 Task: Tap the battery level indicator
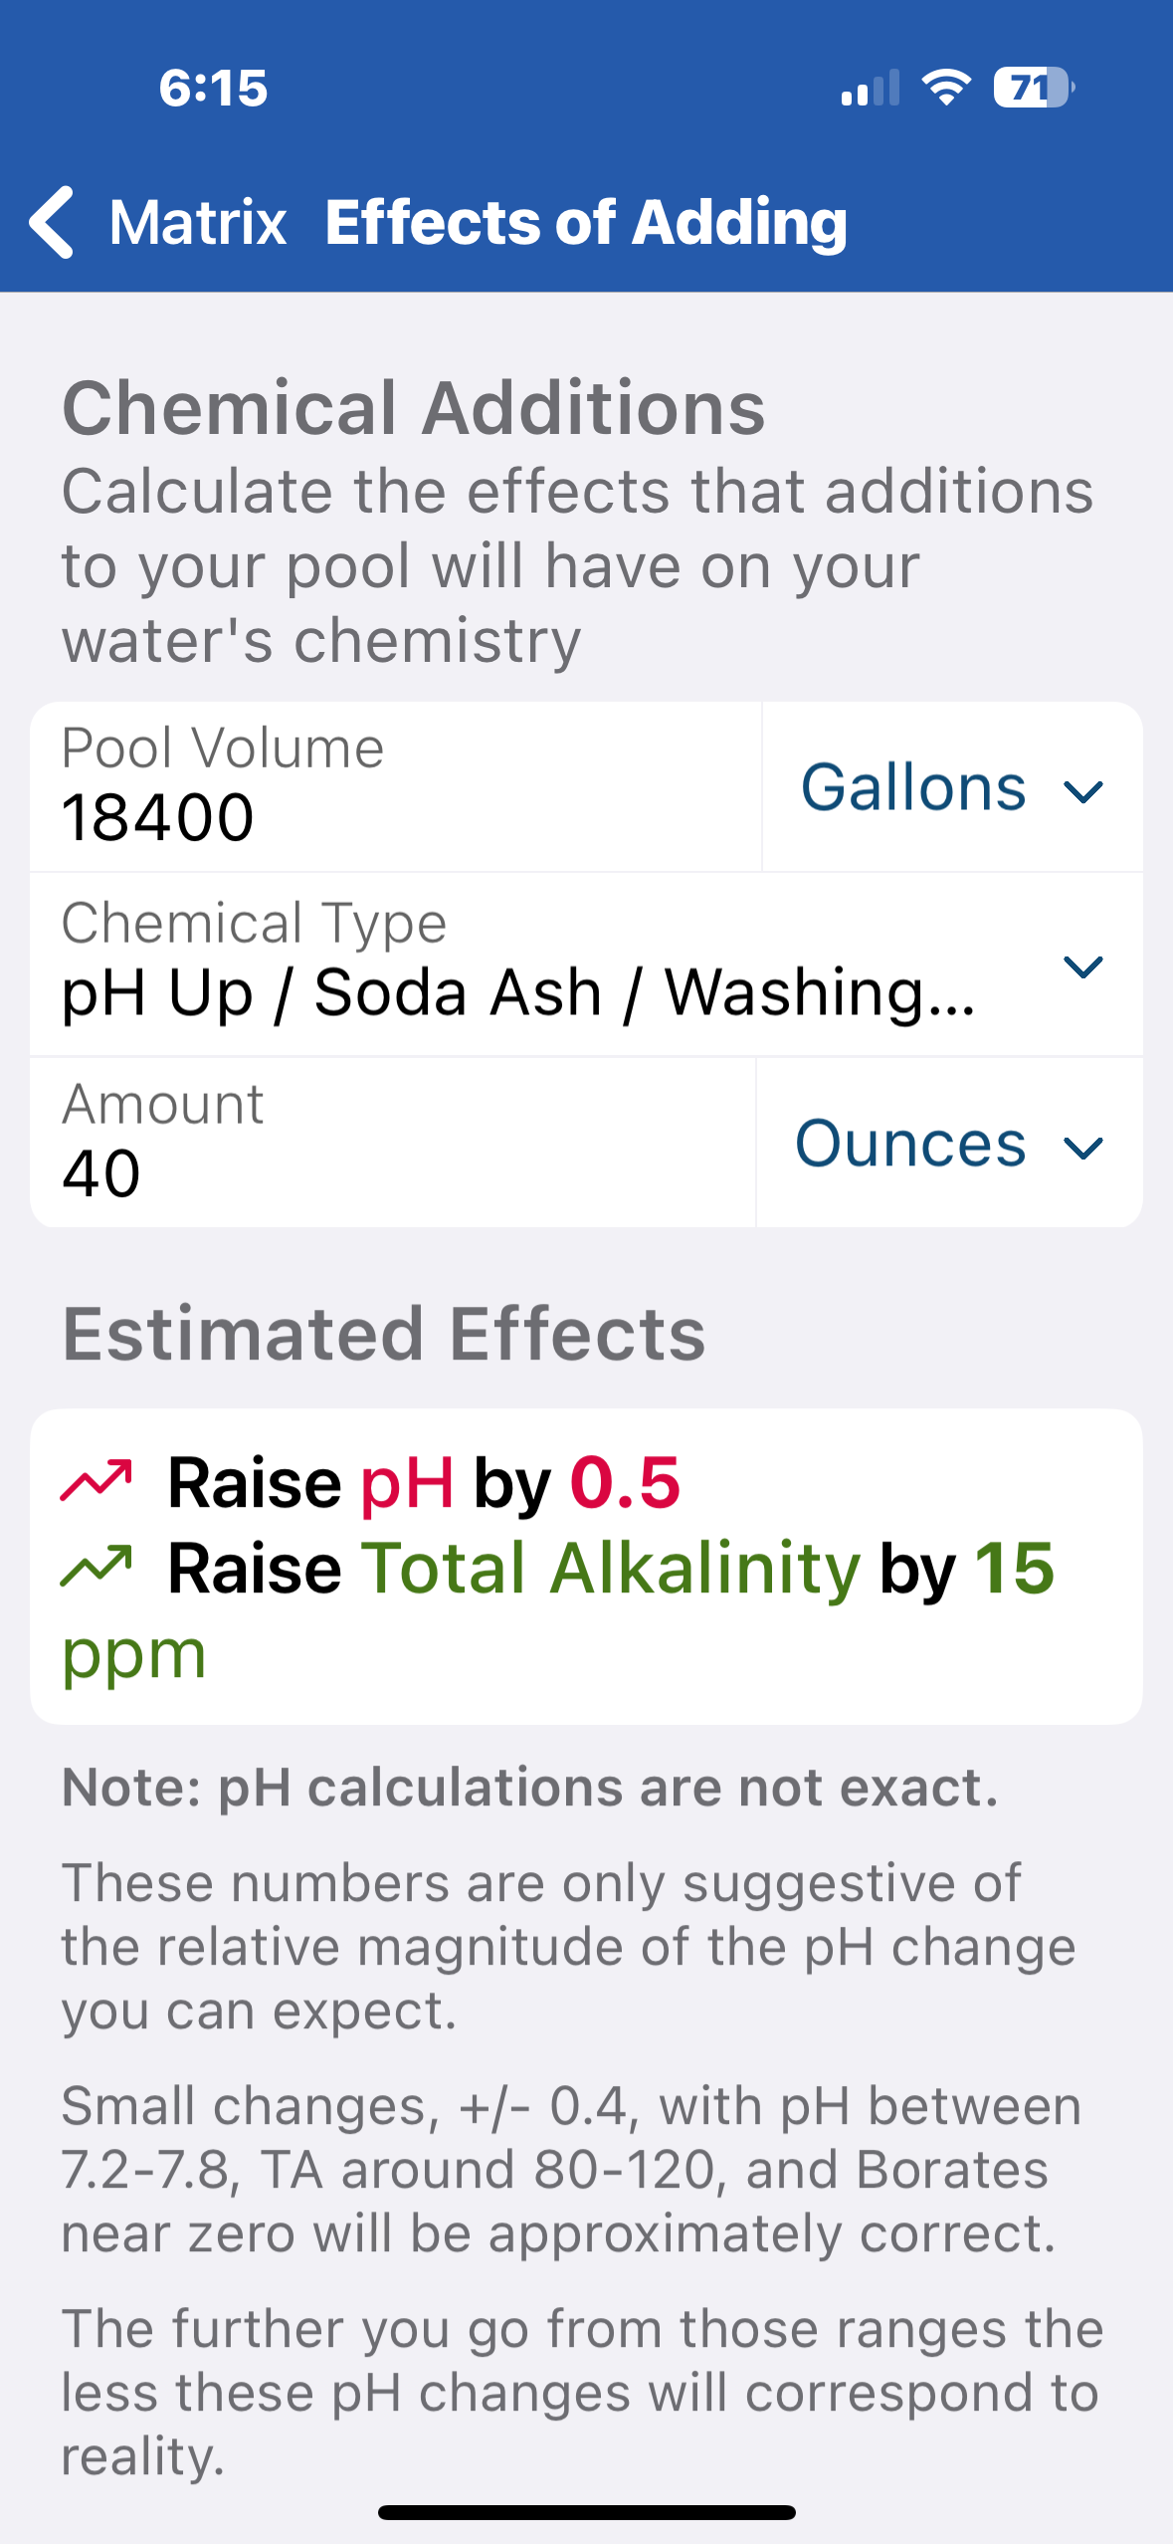1033,88
